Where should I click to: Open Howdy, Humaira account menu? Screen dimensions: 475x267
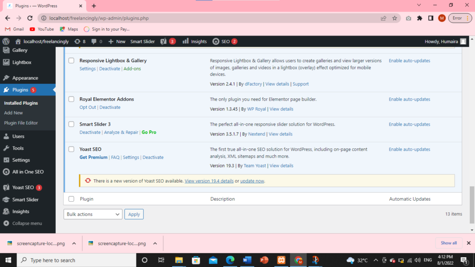click(x=445, y=41)
